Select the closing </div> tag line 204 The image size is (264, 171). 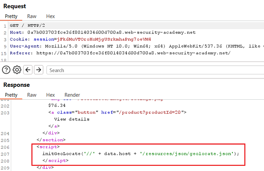pyautogui.click(x=51, y=133)
